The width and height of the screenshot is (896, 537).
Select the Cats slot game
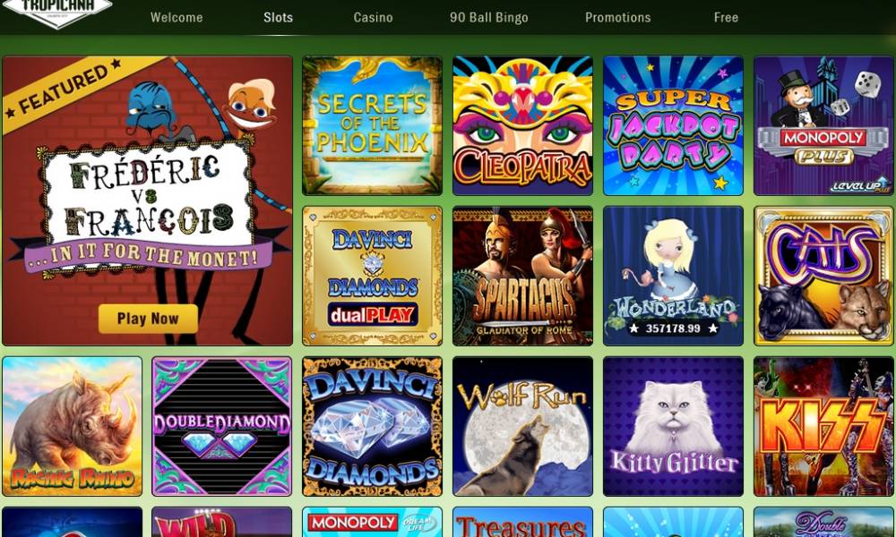(x=823, y=277)
